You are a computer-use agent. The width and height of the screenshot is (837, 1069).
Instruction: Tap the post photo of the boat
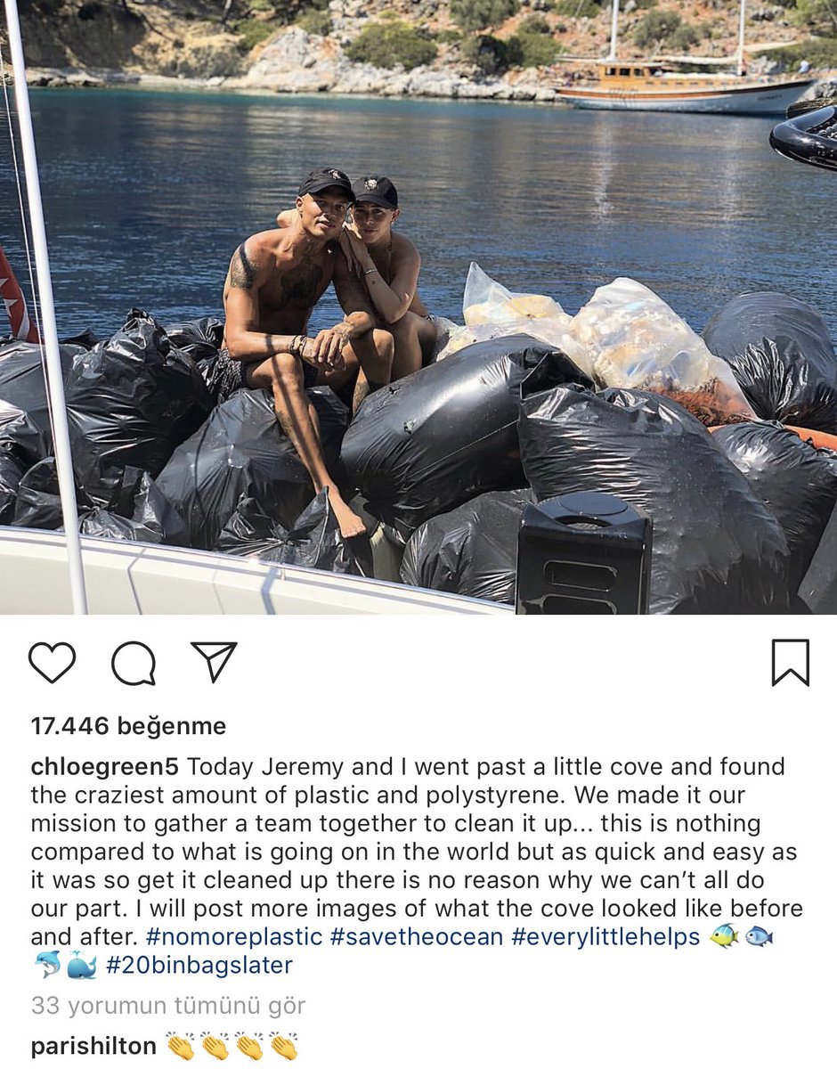(x=418, y=307)
